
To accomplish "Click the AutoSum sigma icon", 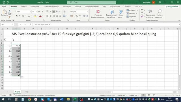I will pyautogui.click(x=142, y=10).
